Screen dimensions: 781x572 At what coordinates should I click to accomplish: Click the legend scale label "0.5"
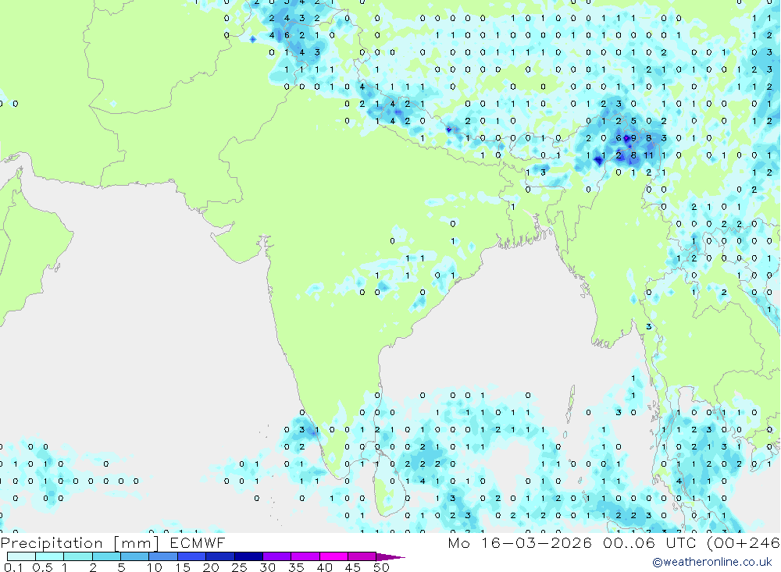(42, 567)
